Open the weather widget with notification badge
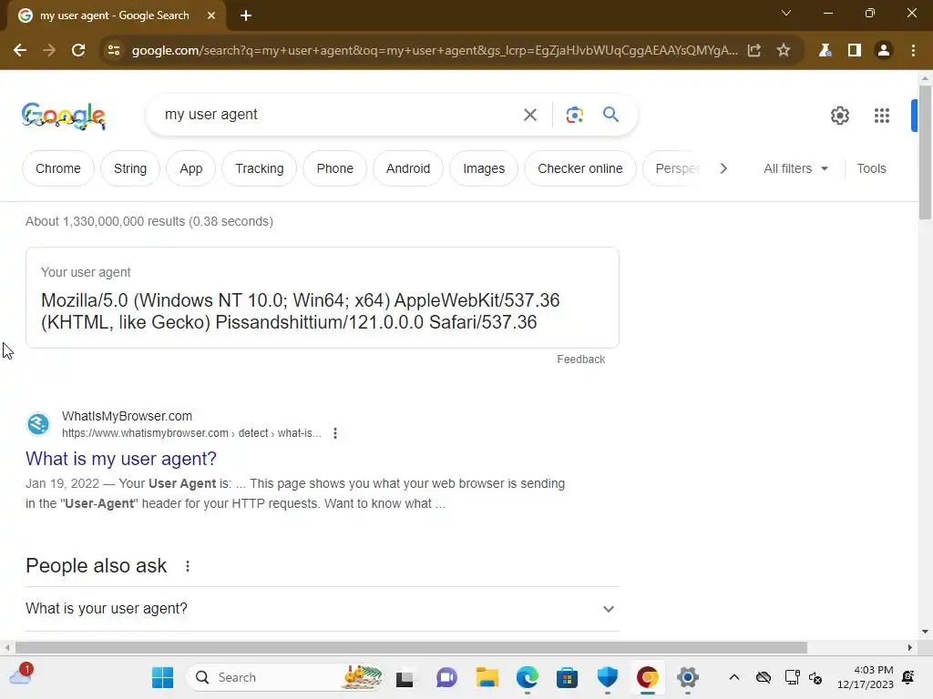This screenshot has height=699, width=933. (x=21, y=675)
